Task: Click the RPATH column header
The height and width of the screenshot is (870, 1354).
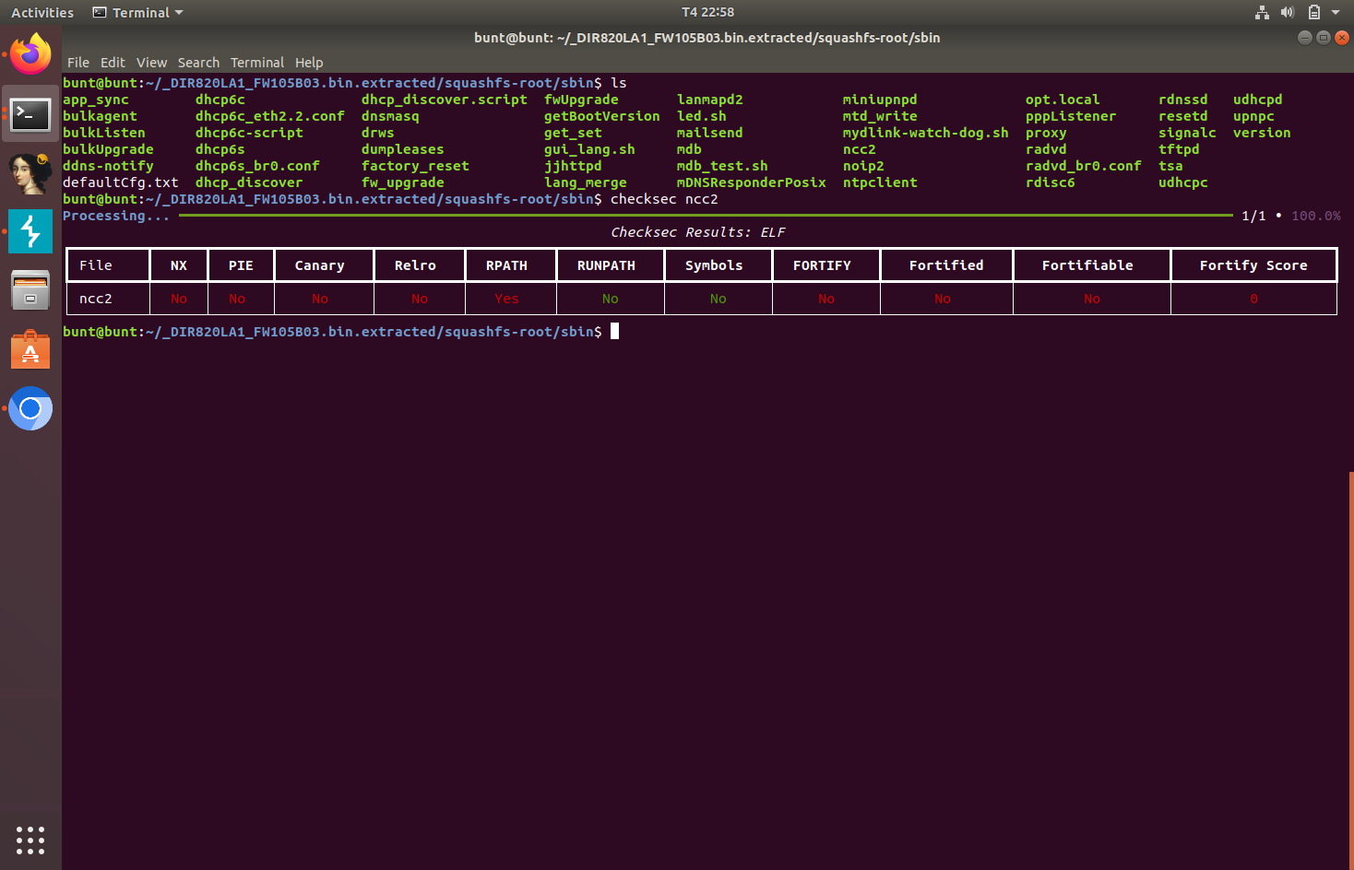Action: [506, 265]
